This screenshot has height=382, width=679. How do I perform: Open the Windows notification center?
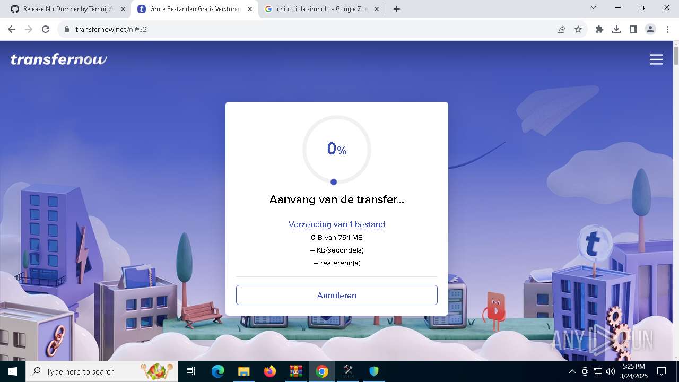click(x=661, y=371)
